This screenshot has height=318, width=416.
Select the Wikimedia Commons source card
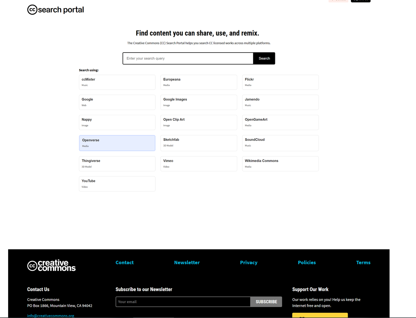[280, 164]
